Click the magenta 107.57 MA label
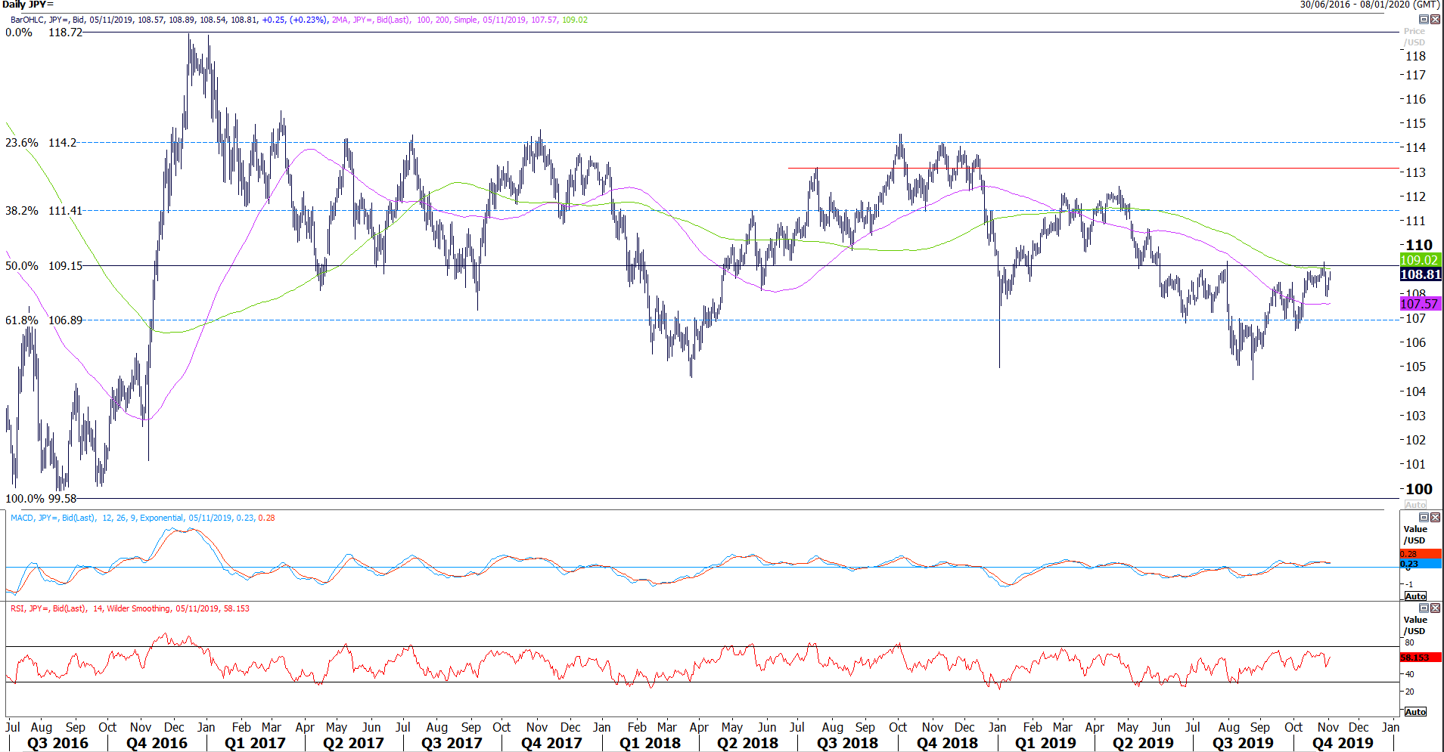This screenshot has width=1444, height=752. coord(1420,304)
